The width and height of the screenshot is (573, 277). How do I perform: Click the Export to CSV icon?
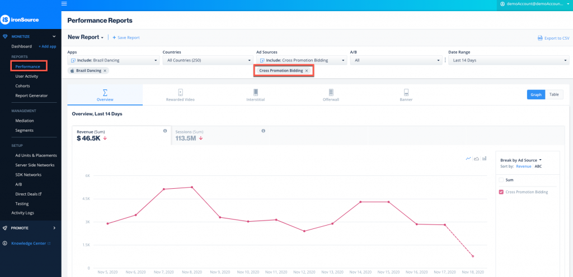(540, 38)
